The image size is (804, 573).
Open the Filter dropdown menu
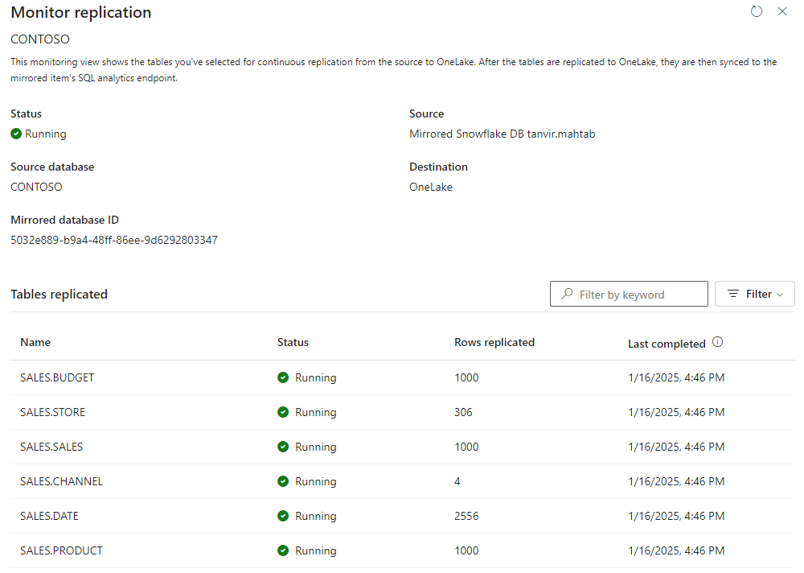pos(755,294)
